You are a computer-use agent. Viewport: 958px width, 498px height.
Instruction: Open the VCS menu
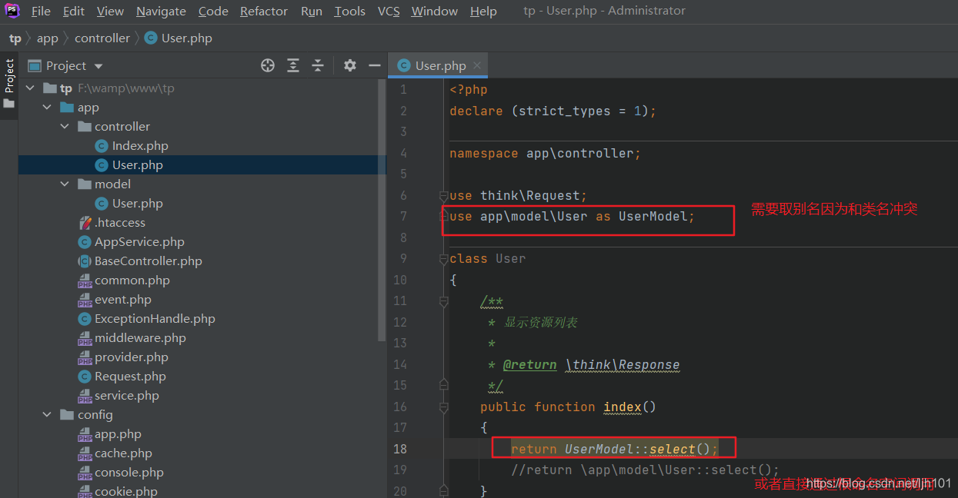[389, 11]
